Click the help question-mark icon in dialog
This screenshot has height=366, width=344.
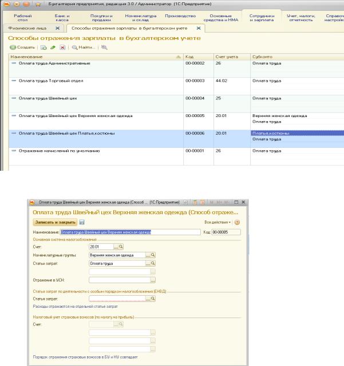click(237, 222)
